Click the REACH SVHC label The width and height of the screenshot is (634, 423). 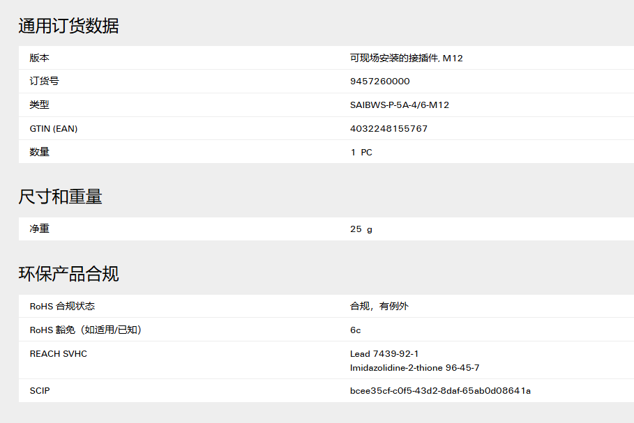[x=58, y=354]
